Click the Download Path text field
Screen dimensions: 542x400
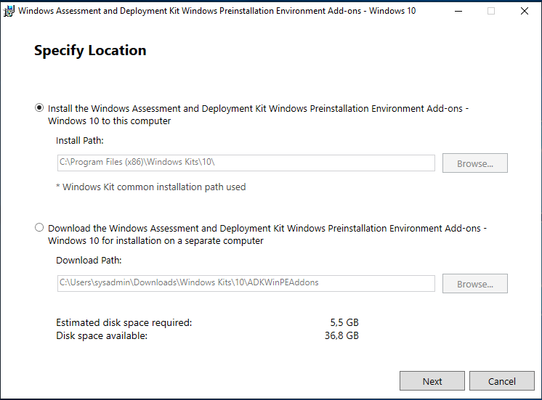click(x=246, y=283)
